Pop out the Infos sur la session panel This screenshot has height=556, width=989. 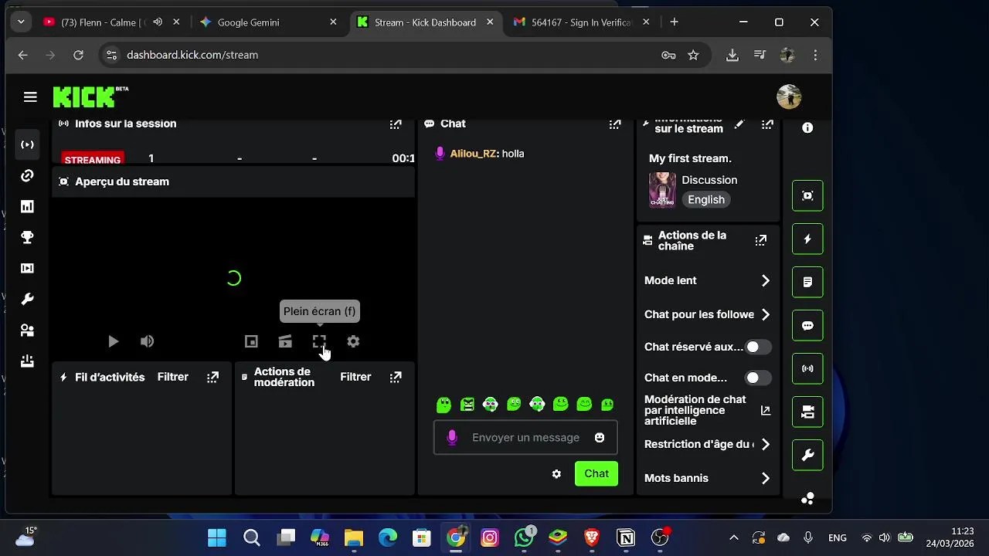tap(396, 124)
